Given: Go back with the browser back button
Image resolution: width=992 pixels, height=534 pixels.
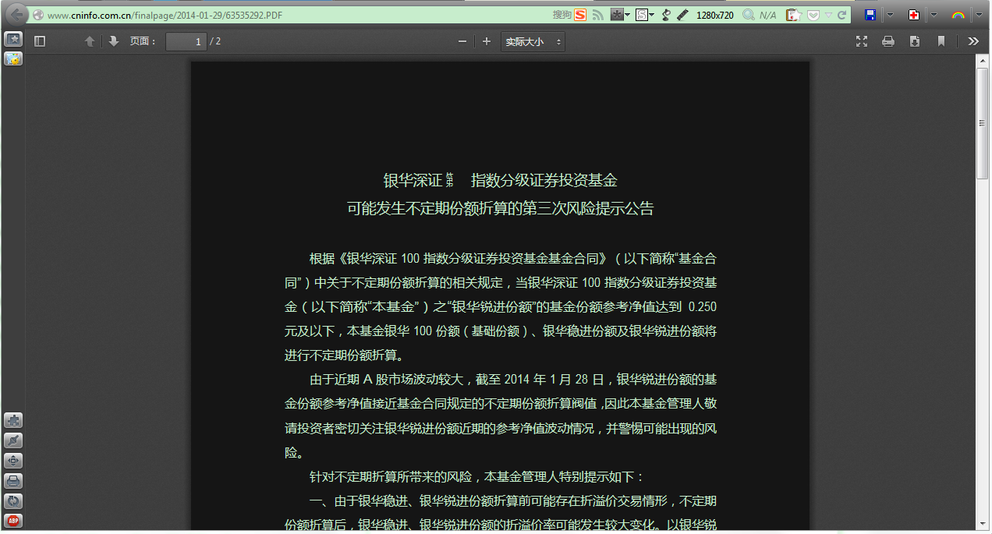Looking at the screenshot, I should point(16,15).
